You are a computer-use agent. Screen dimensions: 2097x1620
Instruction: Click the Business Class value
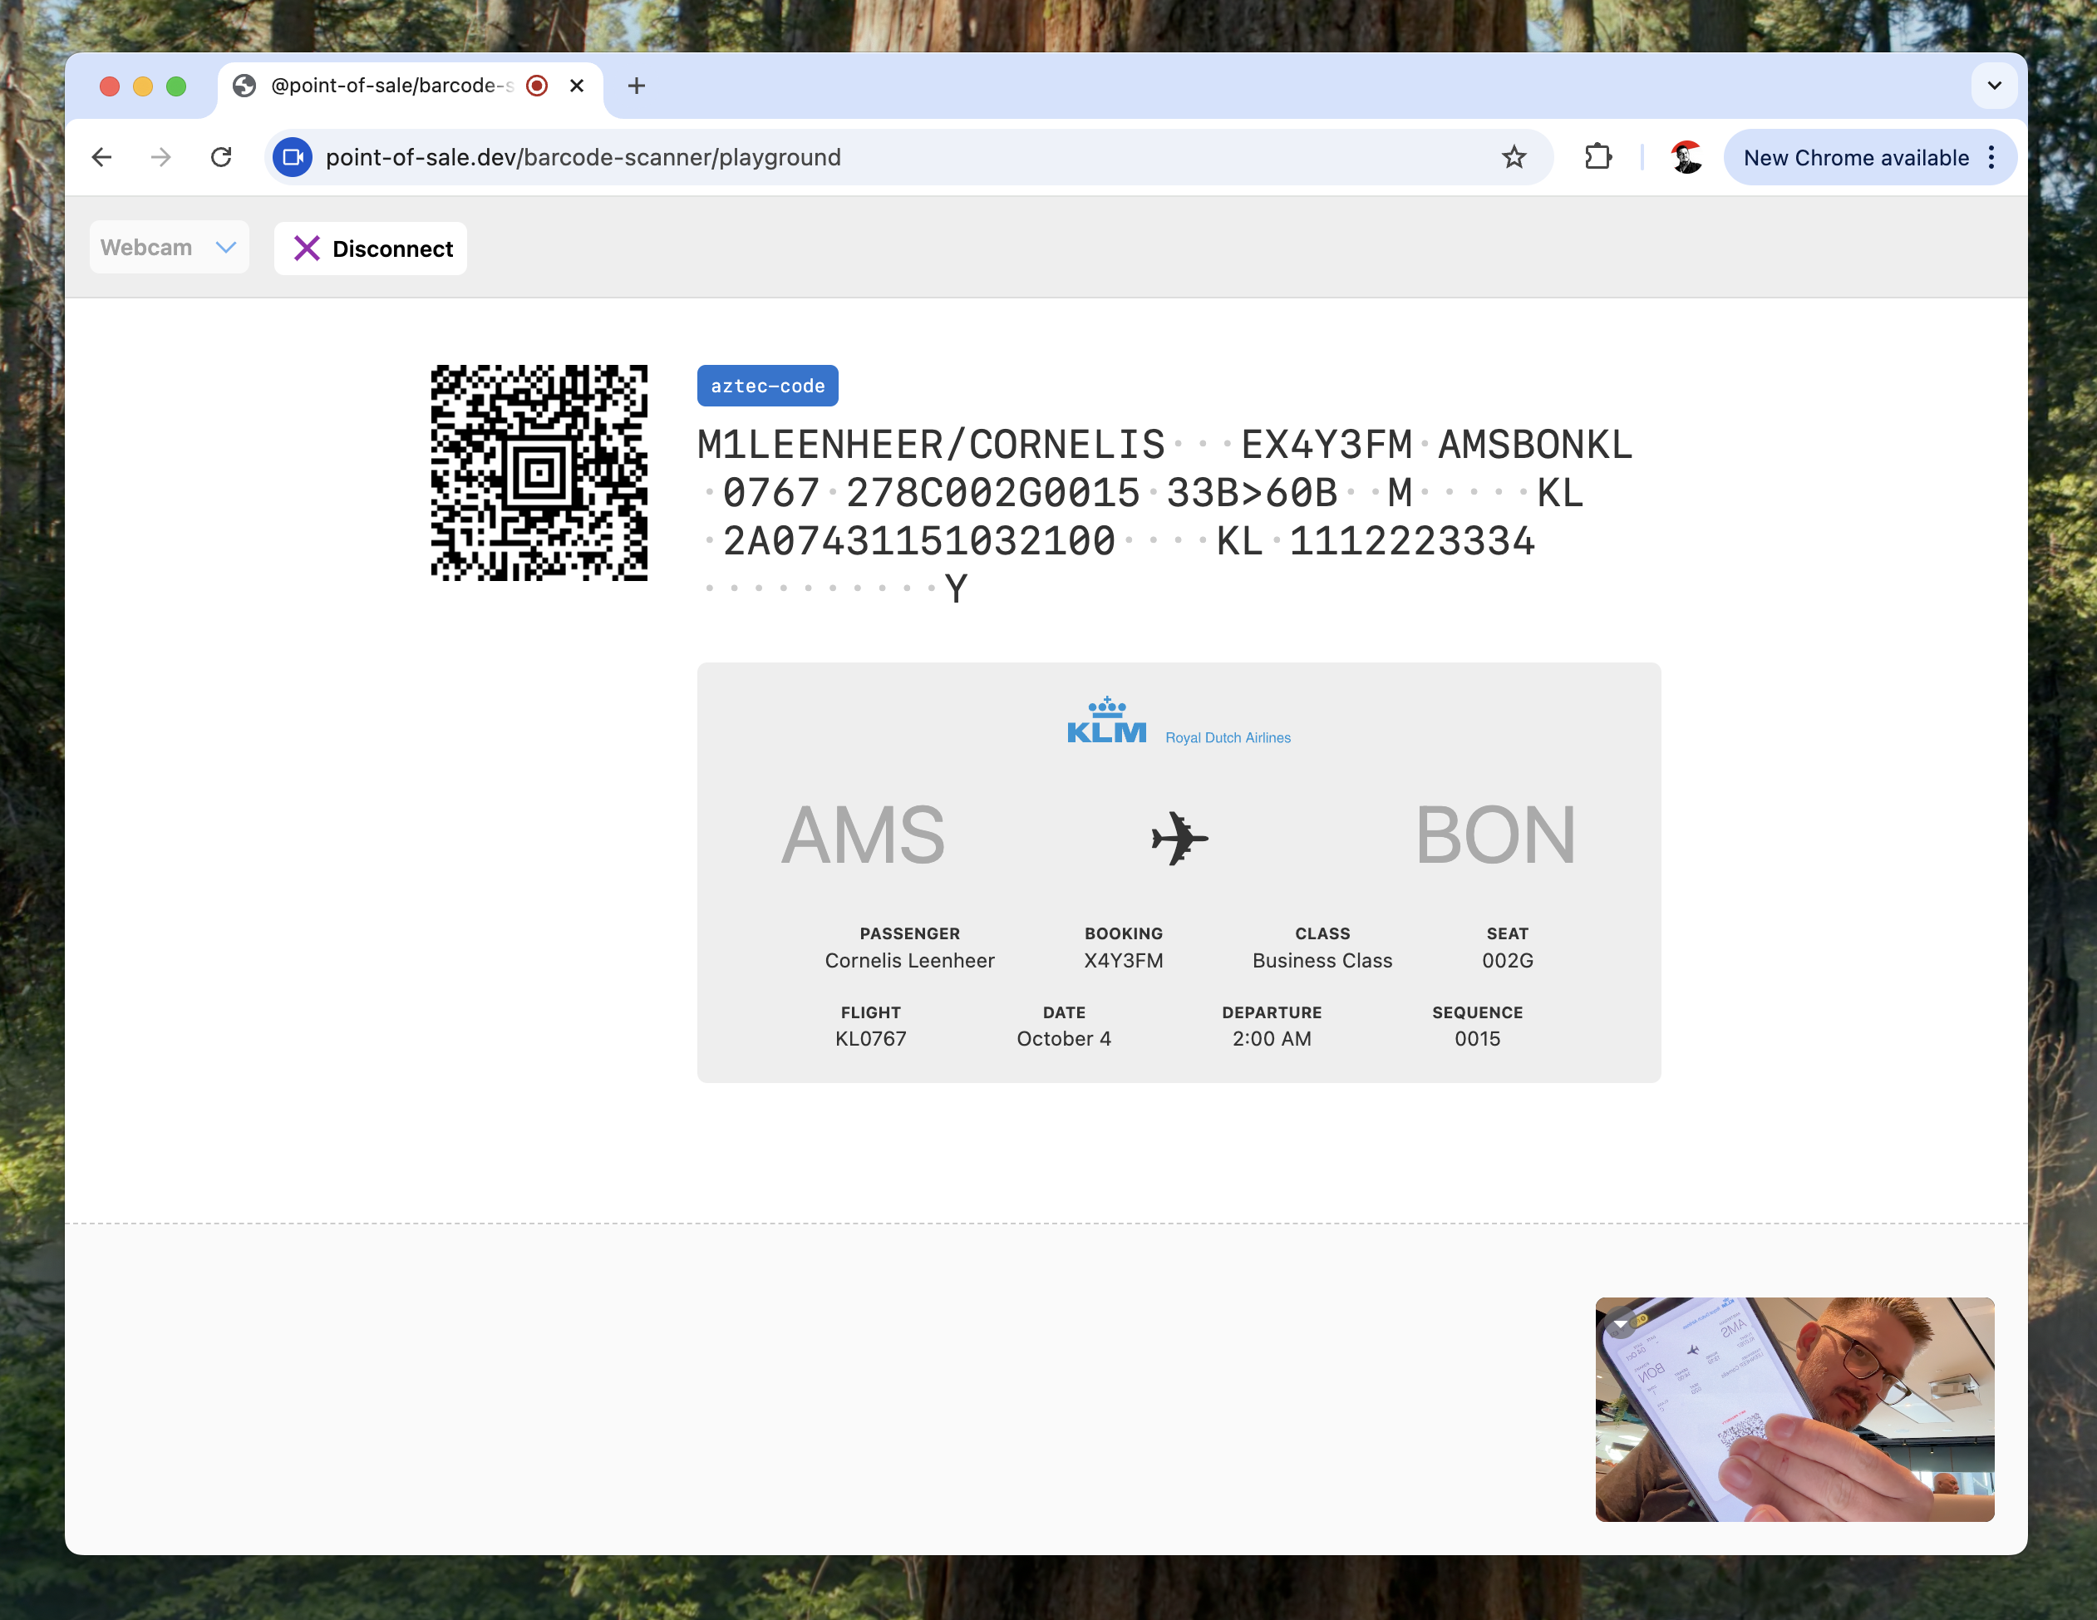pos(1322,960)
